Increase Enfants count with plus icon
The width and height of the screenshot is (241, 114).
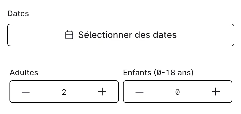tap(216, 92)
